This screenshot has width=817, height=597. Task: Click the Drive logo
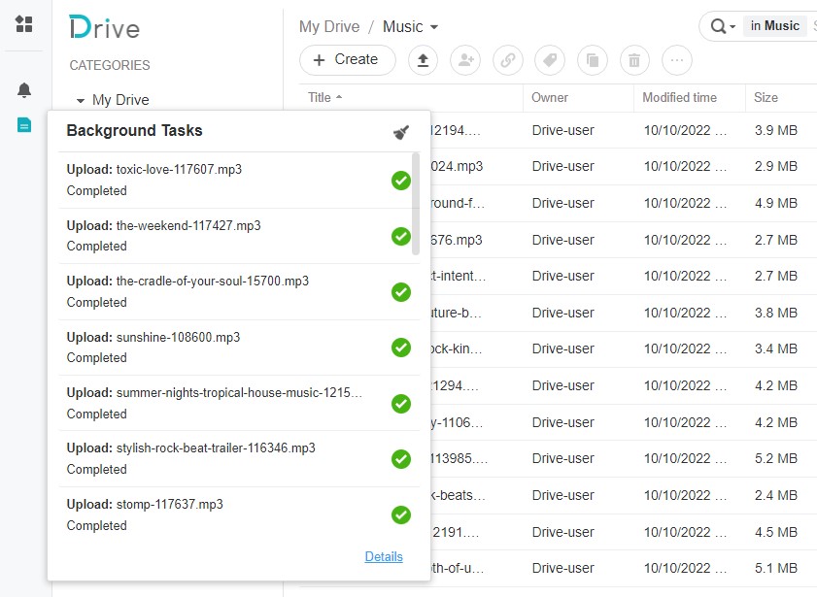pyautogui.click(x=104, y=27)
